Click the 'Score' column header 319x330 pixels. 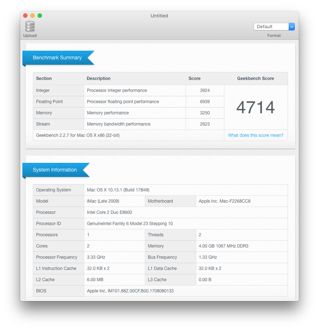point(194,79)
